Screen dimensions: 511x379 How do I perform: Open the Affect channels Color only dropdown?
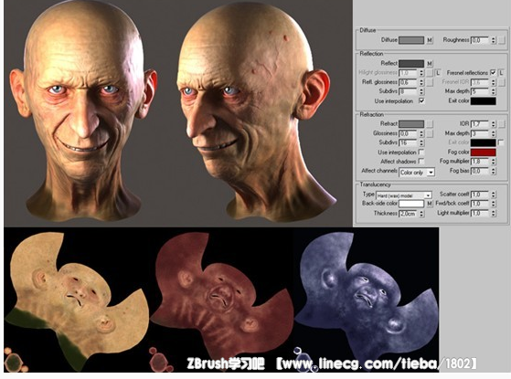(417, 173)
